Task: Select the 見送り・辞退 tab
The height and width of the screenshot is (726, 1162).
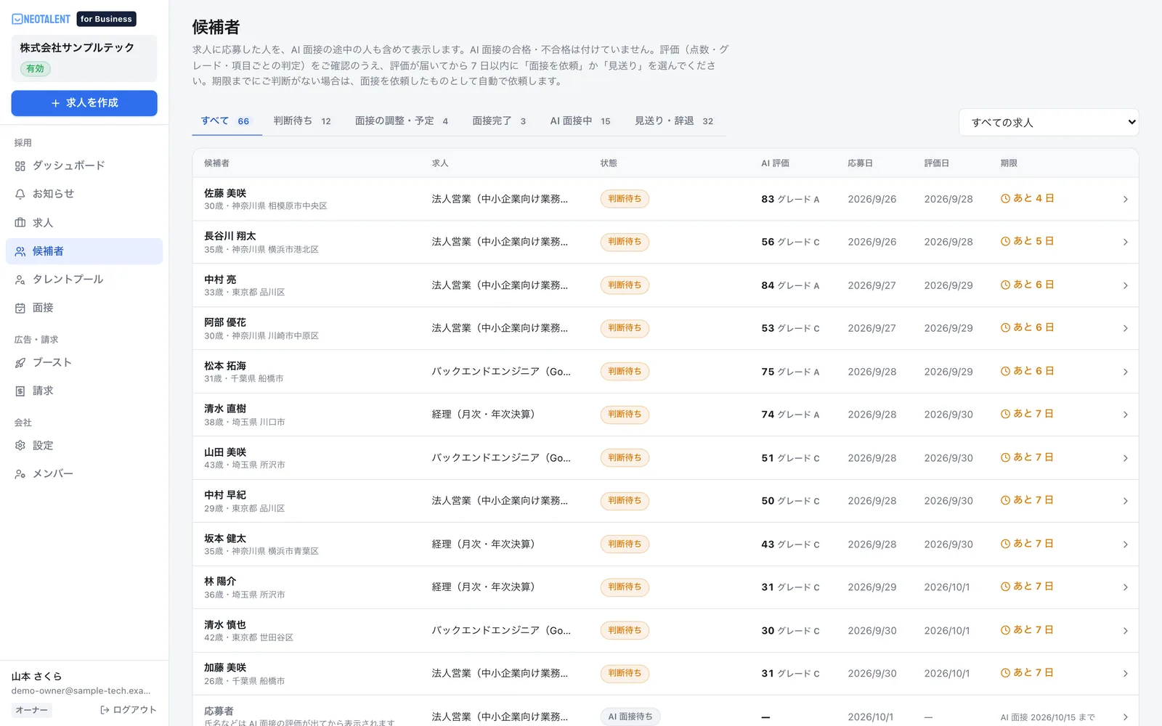Action: [674, 121]
